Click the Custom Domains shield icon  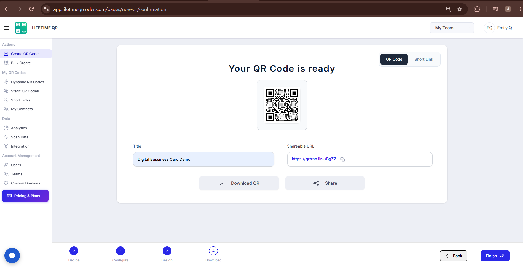point(6,183)
